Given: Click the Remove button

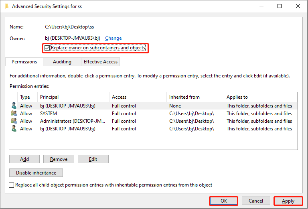Looking at the screenshot, I should 59,159.
